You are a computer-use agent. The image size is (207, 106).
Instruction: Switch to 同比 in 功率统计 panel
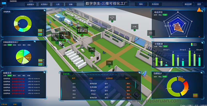click(160, 77)
